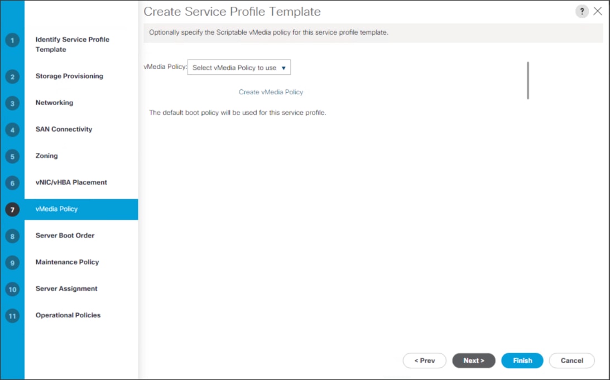Click the step 2 circle for Storage Provisioning
The height and width of the screenshot is (380, 610).
(12, 76)
